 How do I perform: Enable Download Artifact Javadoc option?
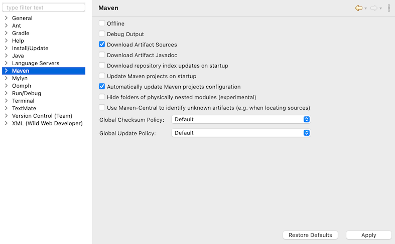pos(102,55)
